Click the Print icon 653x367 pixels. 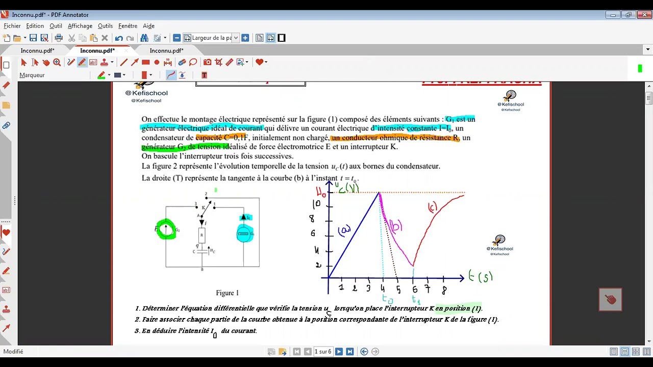[59, 38]
